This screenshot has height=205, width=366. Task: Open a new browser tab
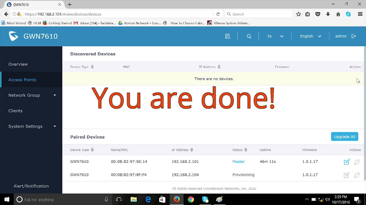point(69,5)
